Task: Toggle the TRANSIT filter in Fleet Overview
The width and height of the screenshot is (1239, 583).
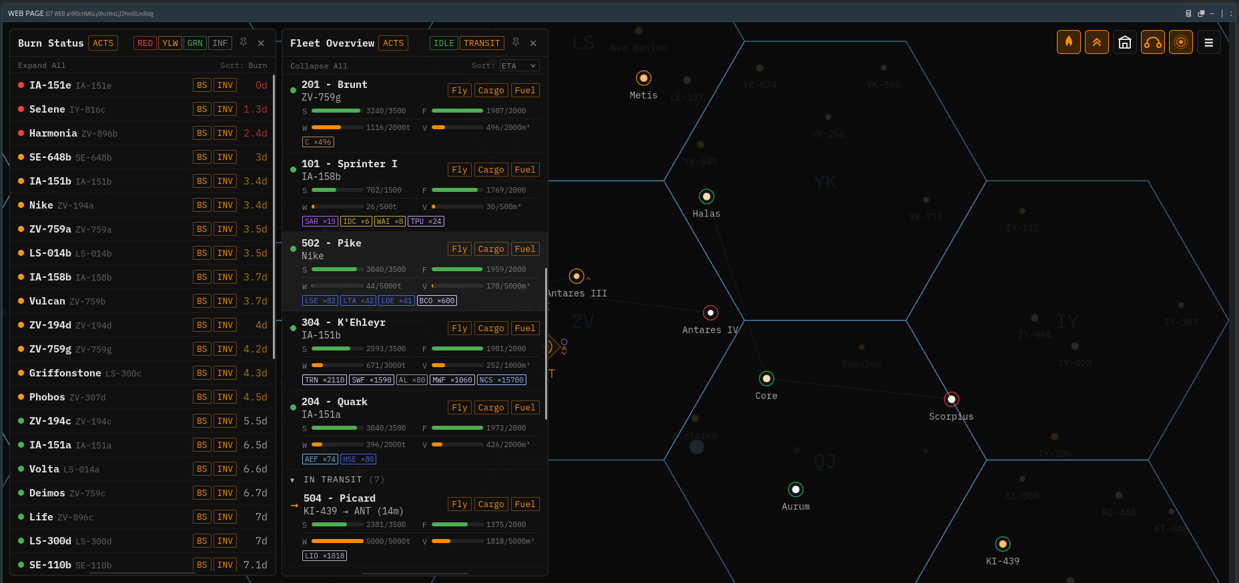Action: [482, 43]
